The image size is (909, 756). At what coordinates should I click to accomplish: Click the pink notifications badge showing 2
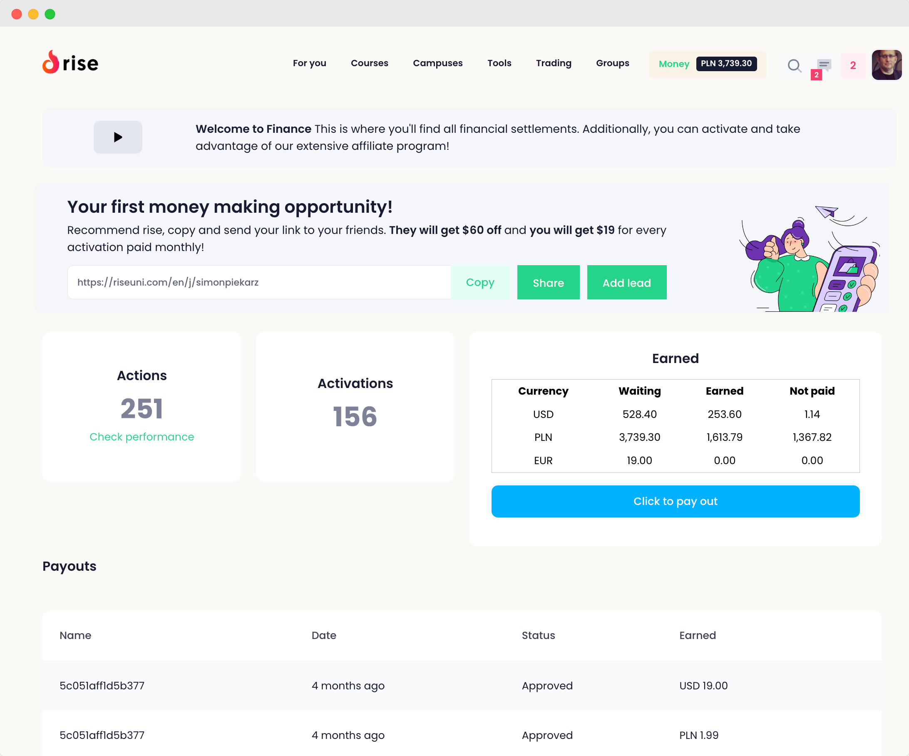853,65
